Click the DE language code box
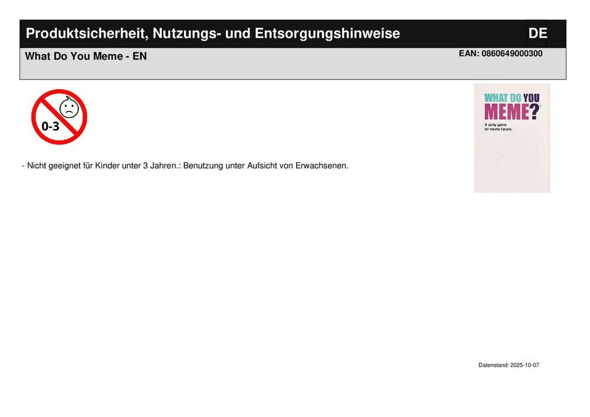Image resolution: width=590 pixels, height=417 pixels. (537, 34)
